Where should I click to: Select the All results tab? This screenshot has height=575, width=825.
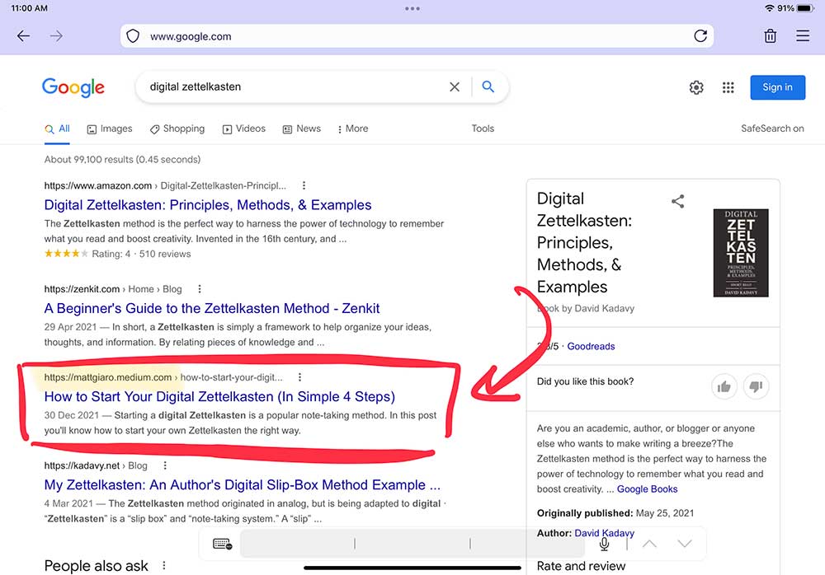coord(57,129)
